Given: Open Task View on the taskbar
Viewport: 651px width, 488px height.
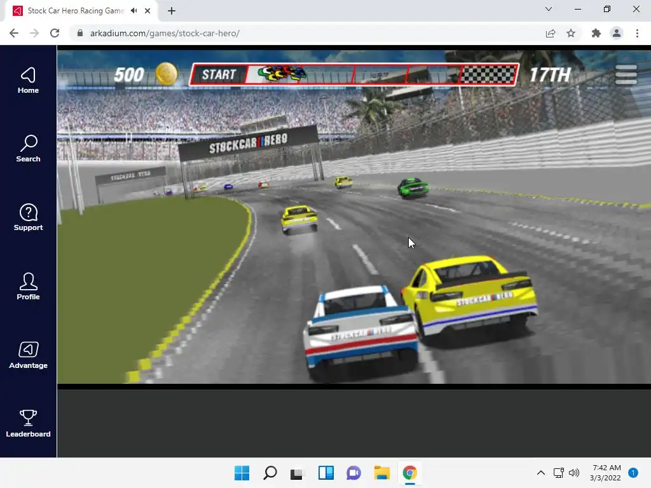Looking at the screenshot, I should click(x=298, y=473).
